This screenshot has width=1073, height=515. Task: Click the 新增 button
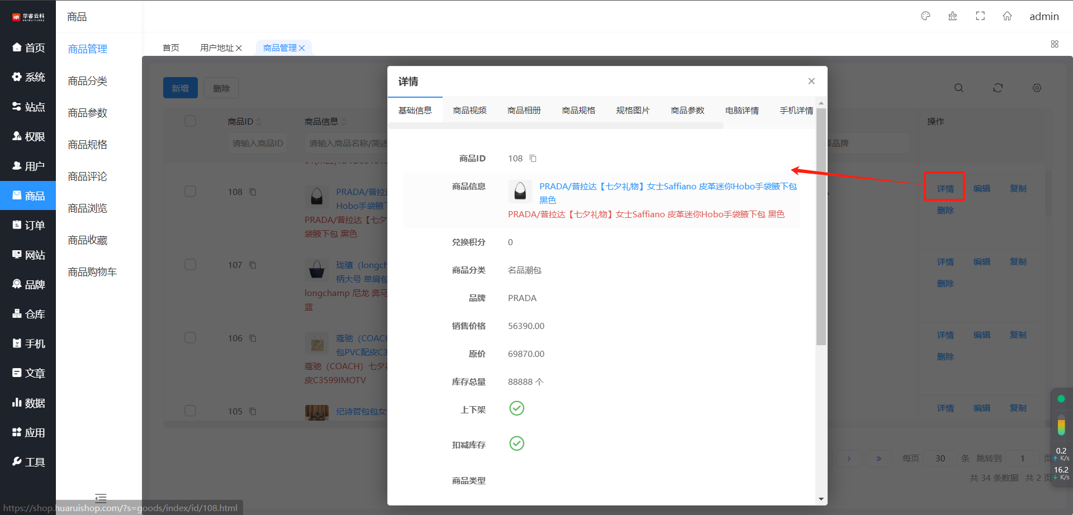click(180, 88)
